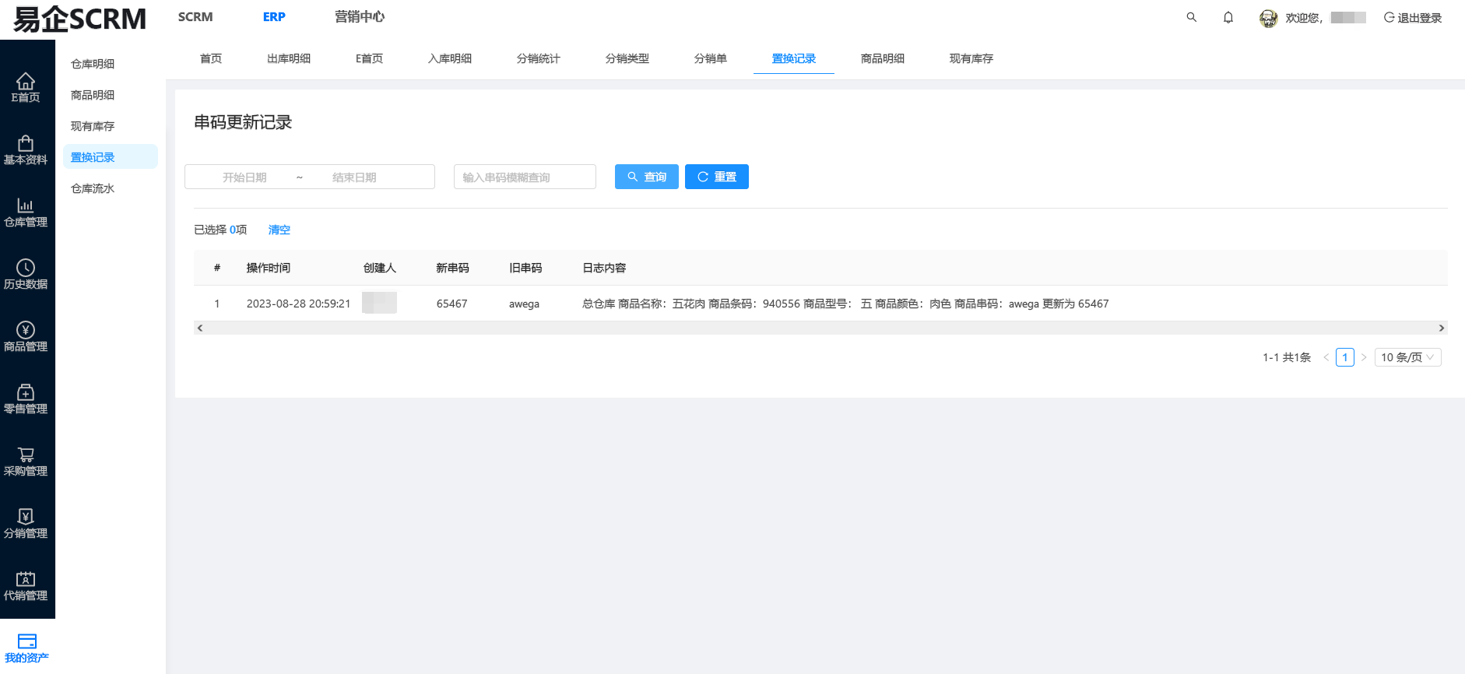Switch to 营销中心 top menu
Screen dimensions: 1465x674
point(360,17)
